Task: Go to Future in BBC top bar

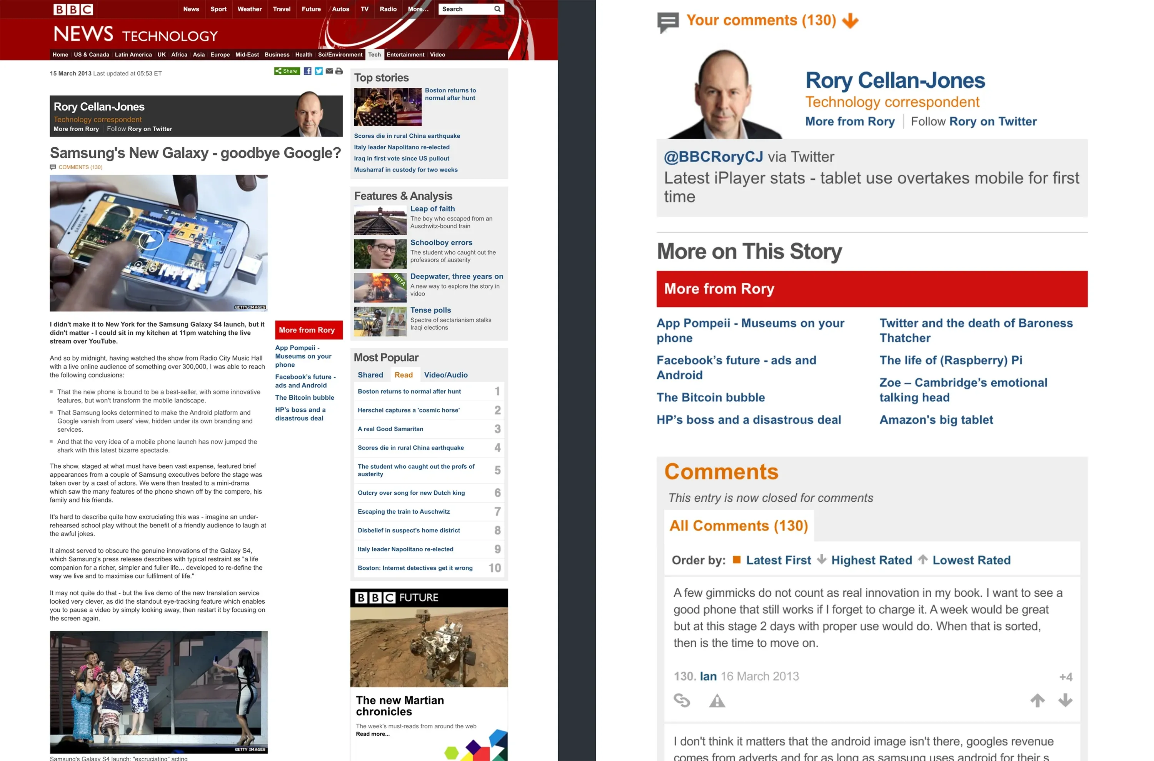Action: pyautogui.click(x=311, y=9)
